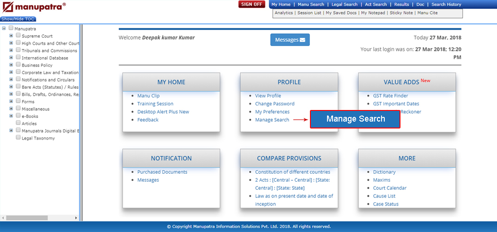
Task: Open the Dictionary link
Action: tap(384, 172)
